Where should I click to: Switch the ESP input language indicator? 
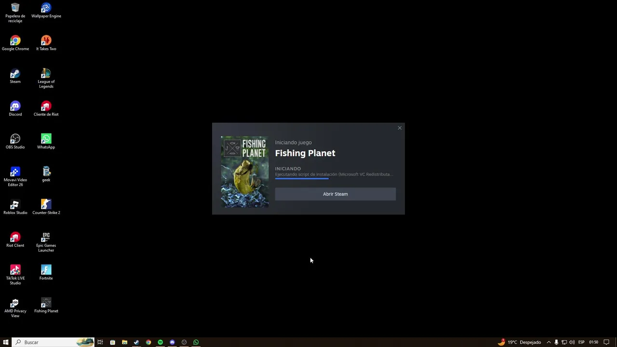(581, 342)
